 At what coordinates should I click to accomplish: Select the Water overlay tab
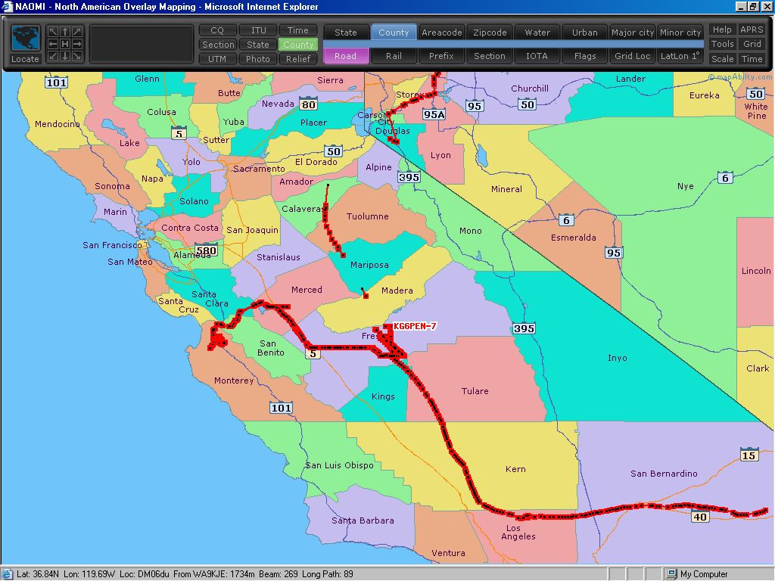537,33
